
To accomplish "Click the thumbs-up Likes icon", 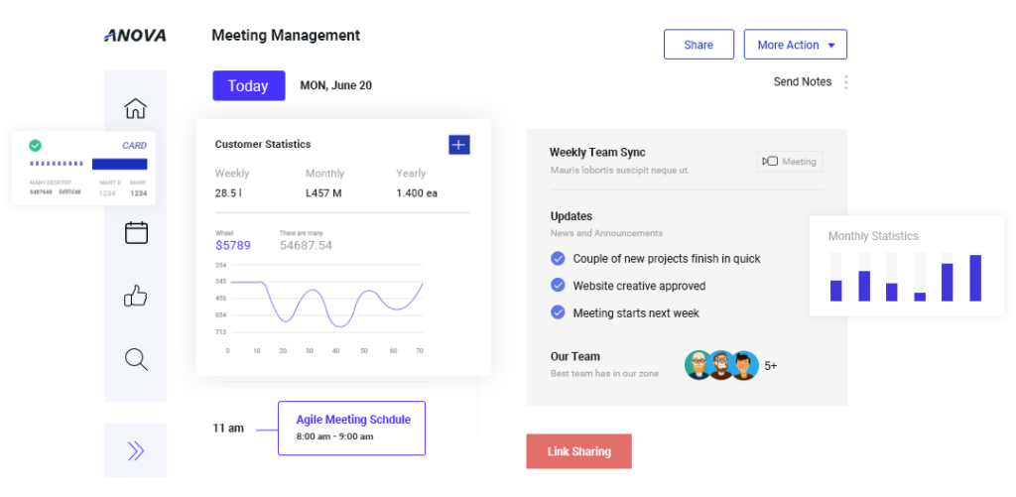I will pyautogui.click(x=136, y=296).
